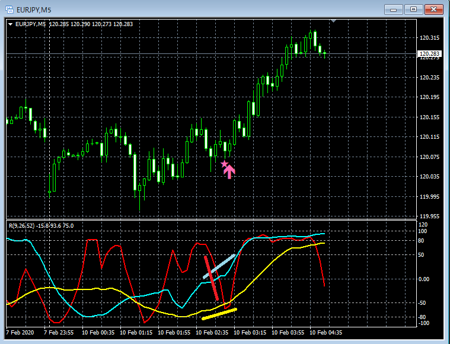450x344 pixels.
Task: Click the highest candle near 120.315
Action: 315,38
